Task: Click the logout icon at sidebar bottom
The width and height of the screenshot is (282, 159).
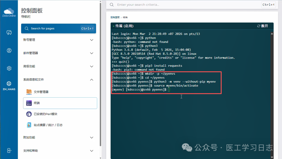Action: (x=9, y=150)
